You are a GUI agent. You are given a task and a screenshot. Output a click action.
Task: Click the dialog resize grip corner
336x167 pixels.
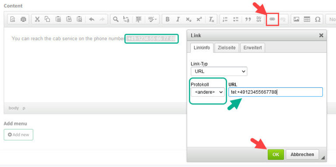[323, 158]
